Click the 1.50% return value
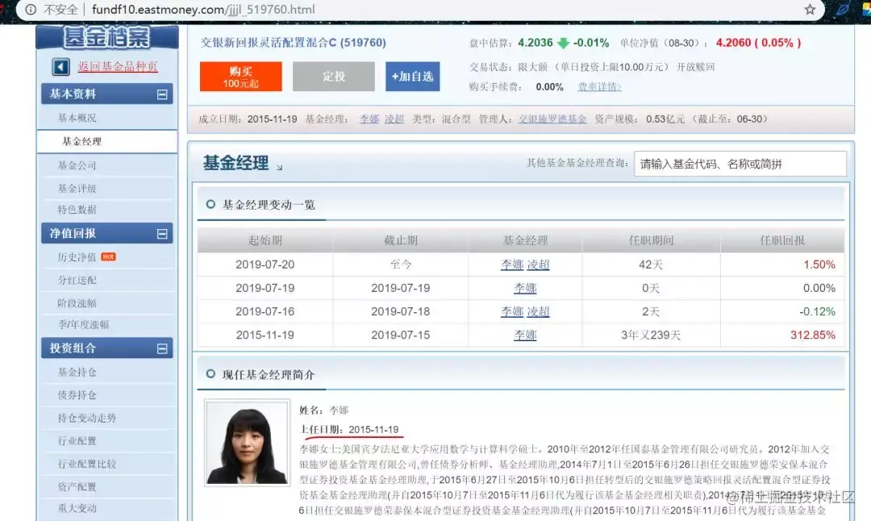 pyautogui.click(x=819, y=265)
